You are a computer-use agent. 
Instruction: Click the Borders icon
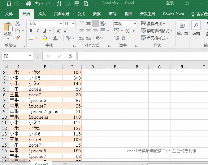[x=31, y=38]
